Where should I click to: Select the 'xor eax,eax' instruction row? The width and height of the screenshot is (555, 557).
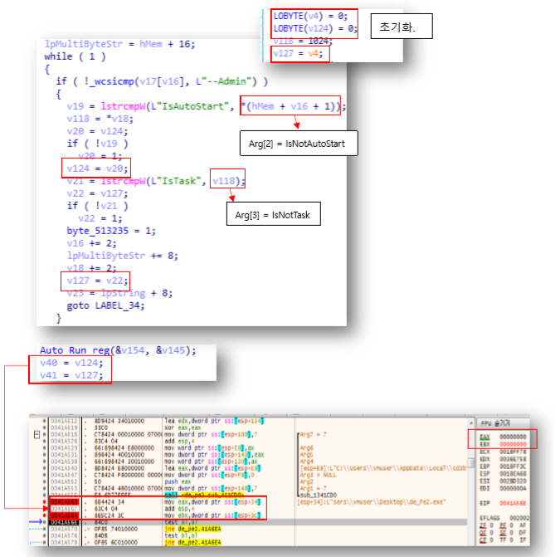[183, 428]
